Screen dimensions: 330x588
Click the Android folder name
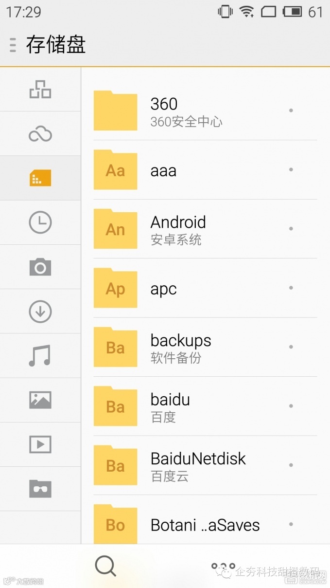click(178, 222)
